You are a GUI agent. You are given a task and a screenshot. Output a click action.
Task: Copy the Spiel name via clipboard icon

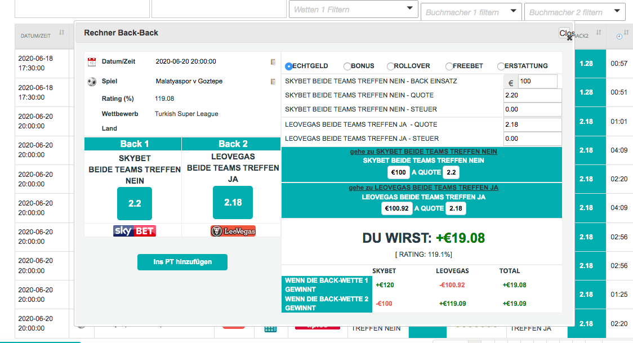click(x=273, y=82)
